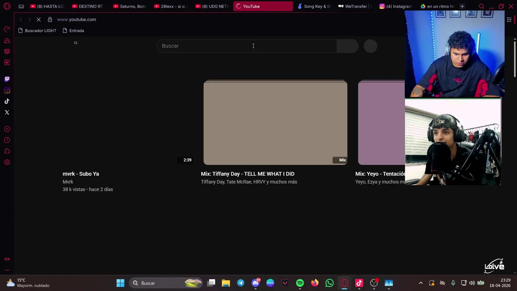Image resolution: width=517 pixels, height=291 pixels.
Task: Open Entrada bookmark
Action: [74, 31]
